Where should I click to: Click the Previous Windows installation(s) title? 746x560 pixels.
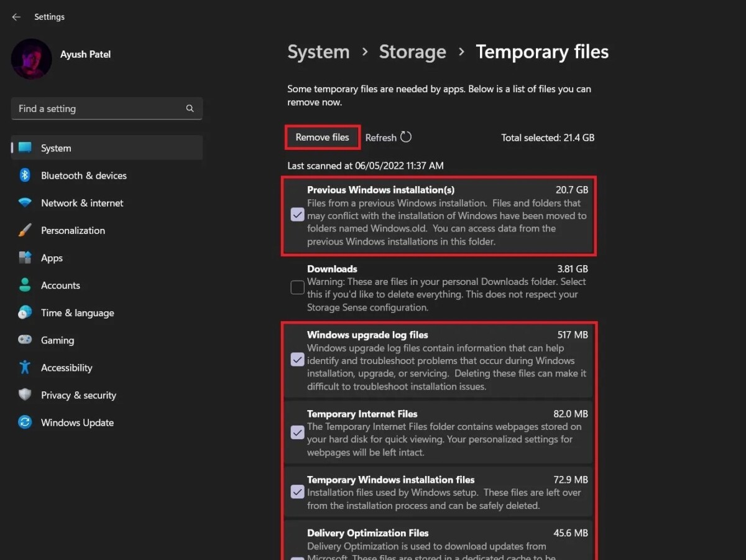pos(380,190)
